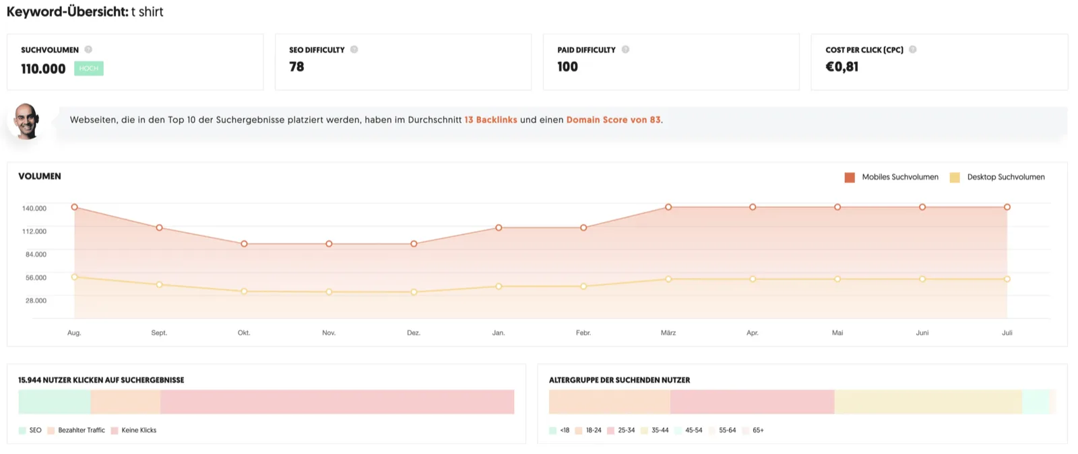The image size is (1078, 454).
Task: Select the desktop volume point for Febr.
Action: pyautogui.click(x=583, y=286)
